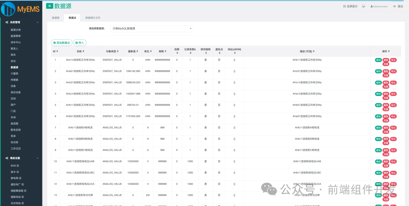409x206 pixels.
Task: Open 空间 in the sidebar
Action: 13,98
